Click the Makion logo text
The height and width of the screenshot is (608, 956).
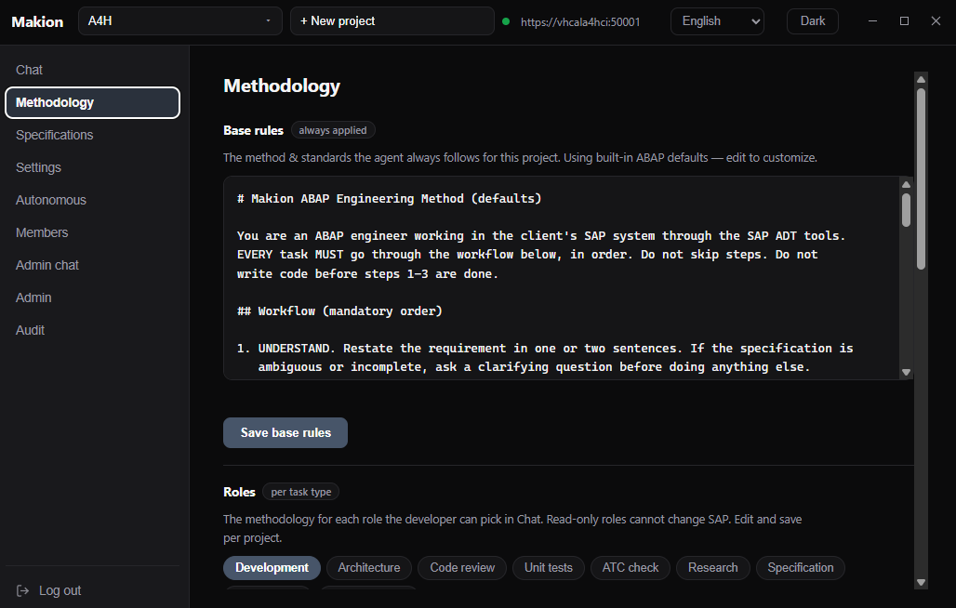pos(37,22)
